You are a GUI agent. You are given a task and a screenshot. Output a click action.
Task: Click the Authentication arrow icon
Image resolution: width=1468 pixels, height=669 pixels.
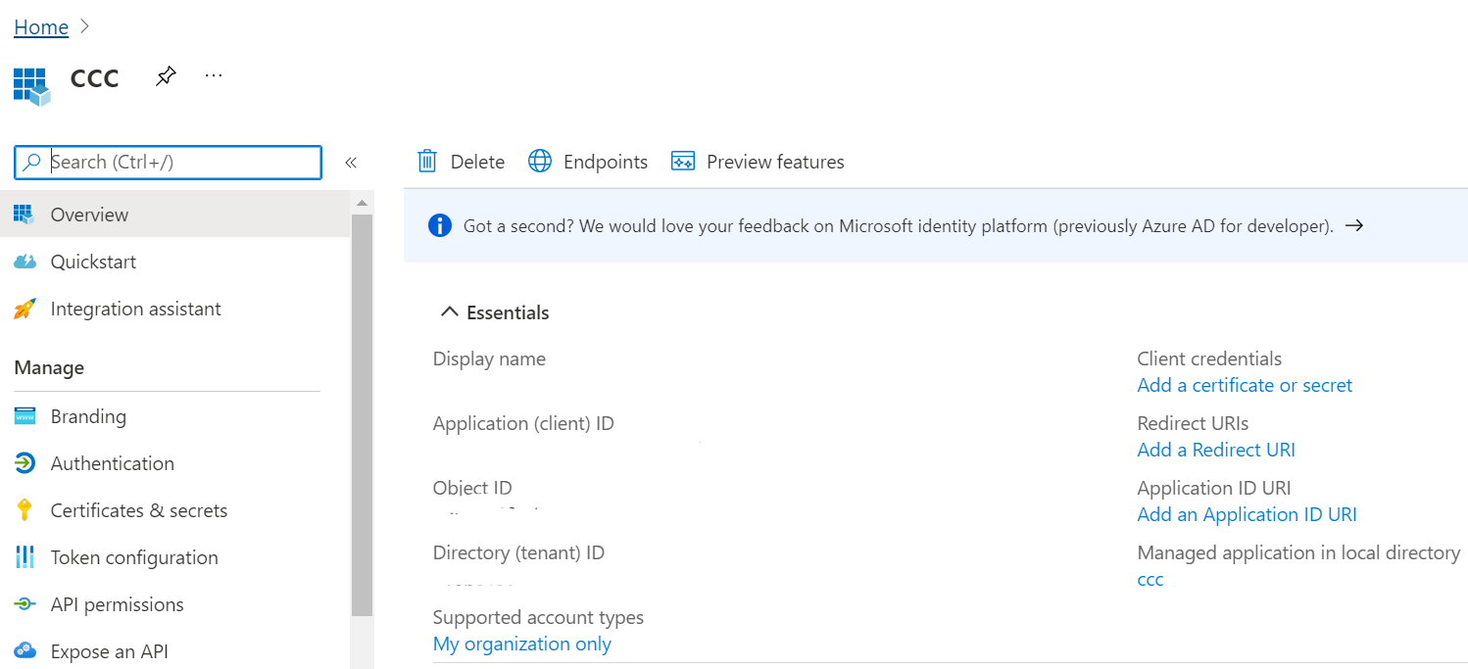(24, 463)
